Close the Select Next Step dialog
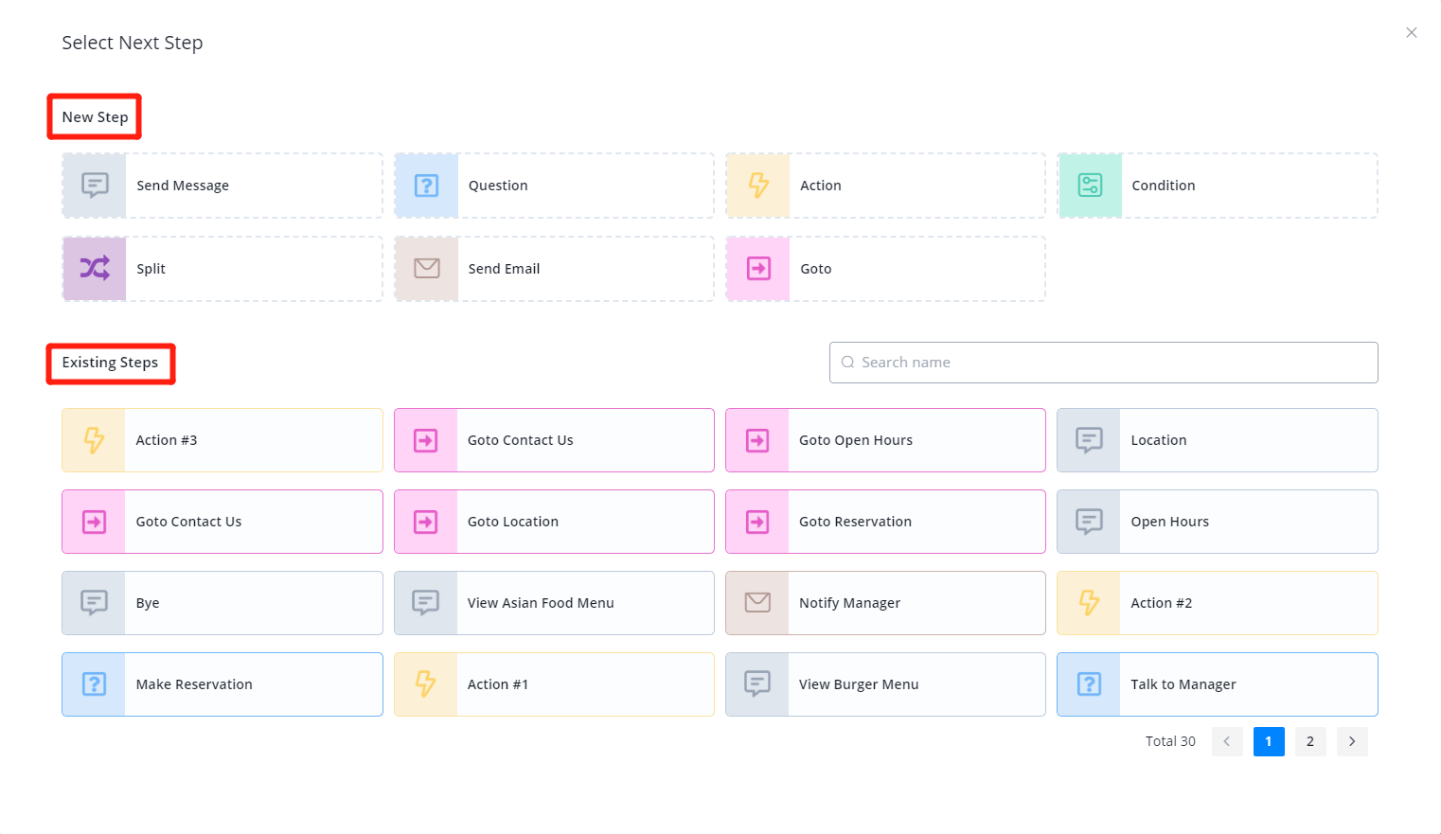 click(1412, 32)
